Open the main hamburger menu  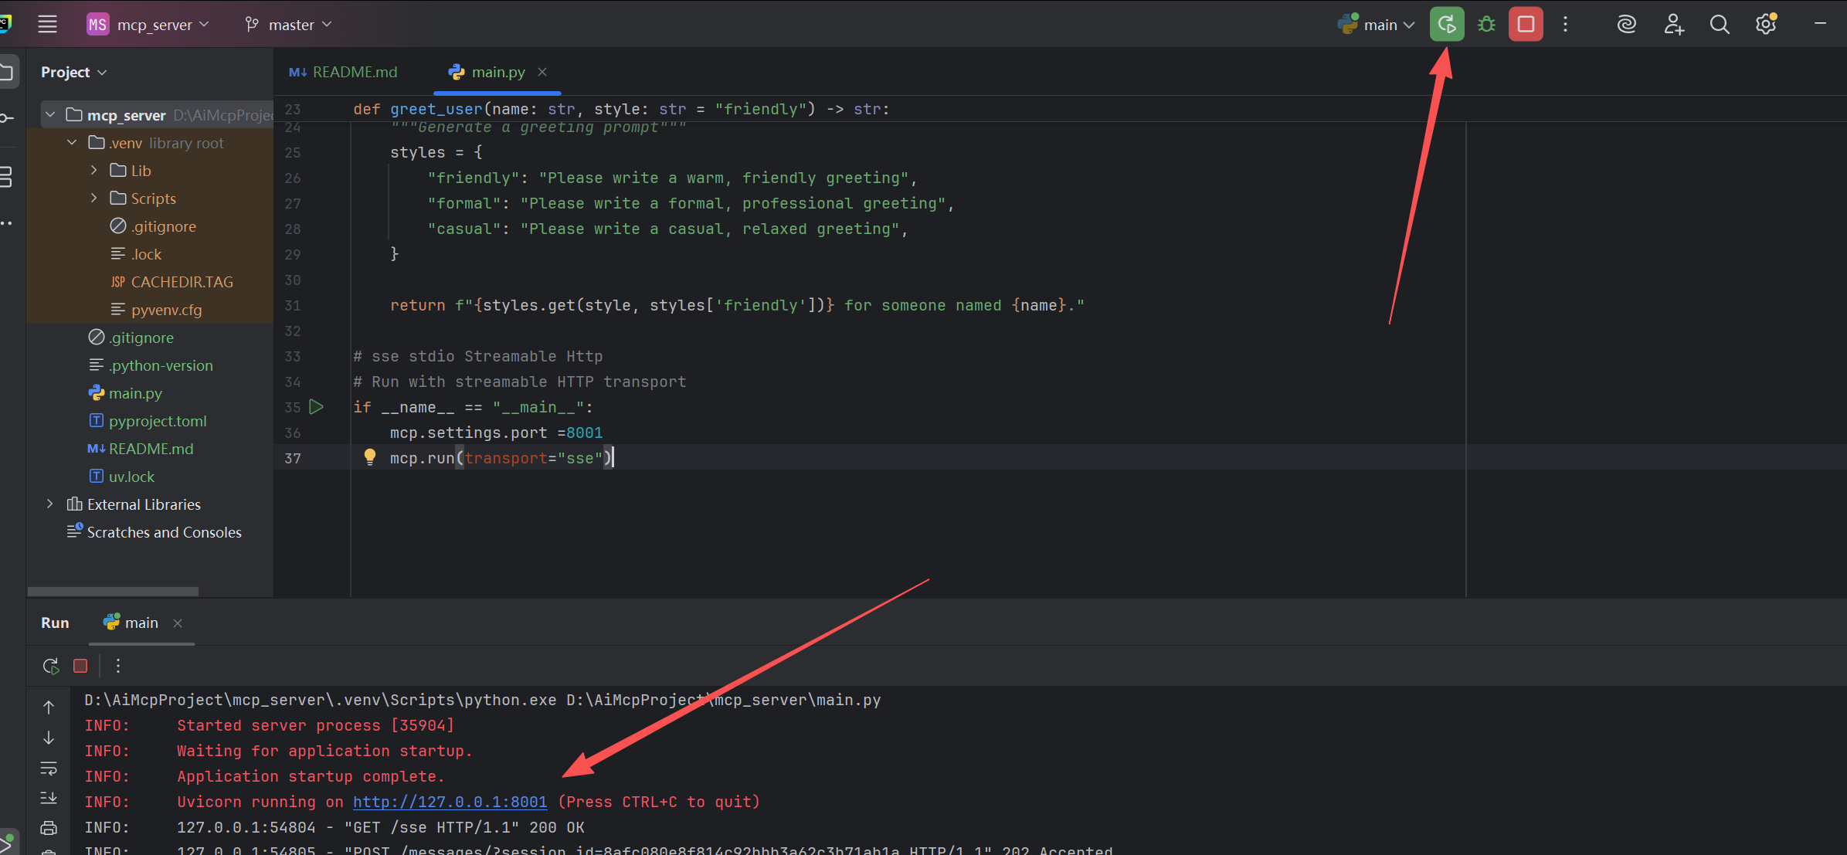(48, 24)
